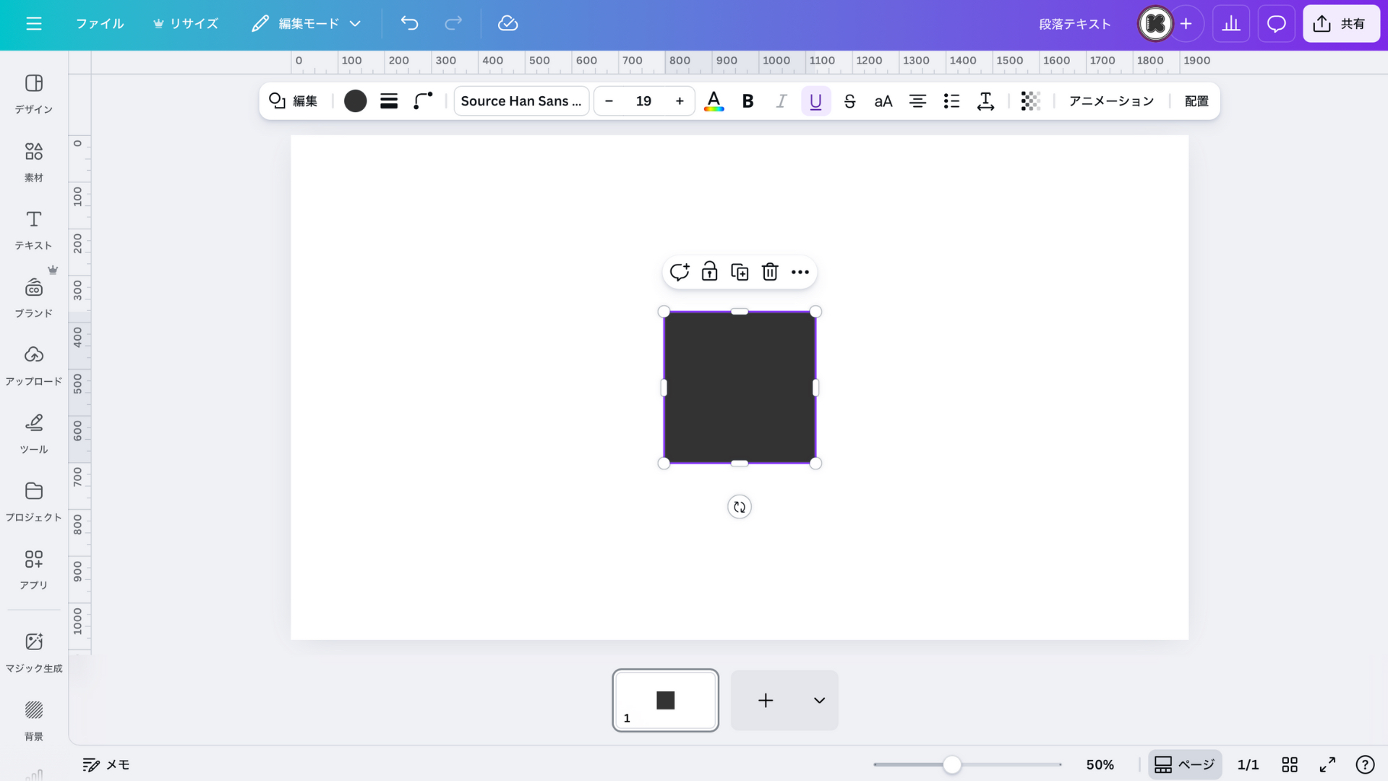
Task: Expand the add page dropdown arrow
Action: 819,700
